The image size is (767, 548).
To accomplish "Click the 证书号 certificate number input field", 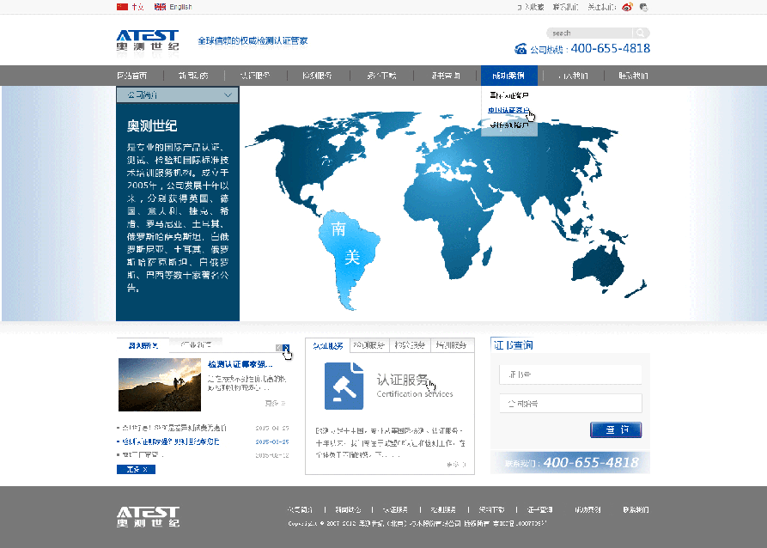I will (569, 374).
